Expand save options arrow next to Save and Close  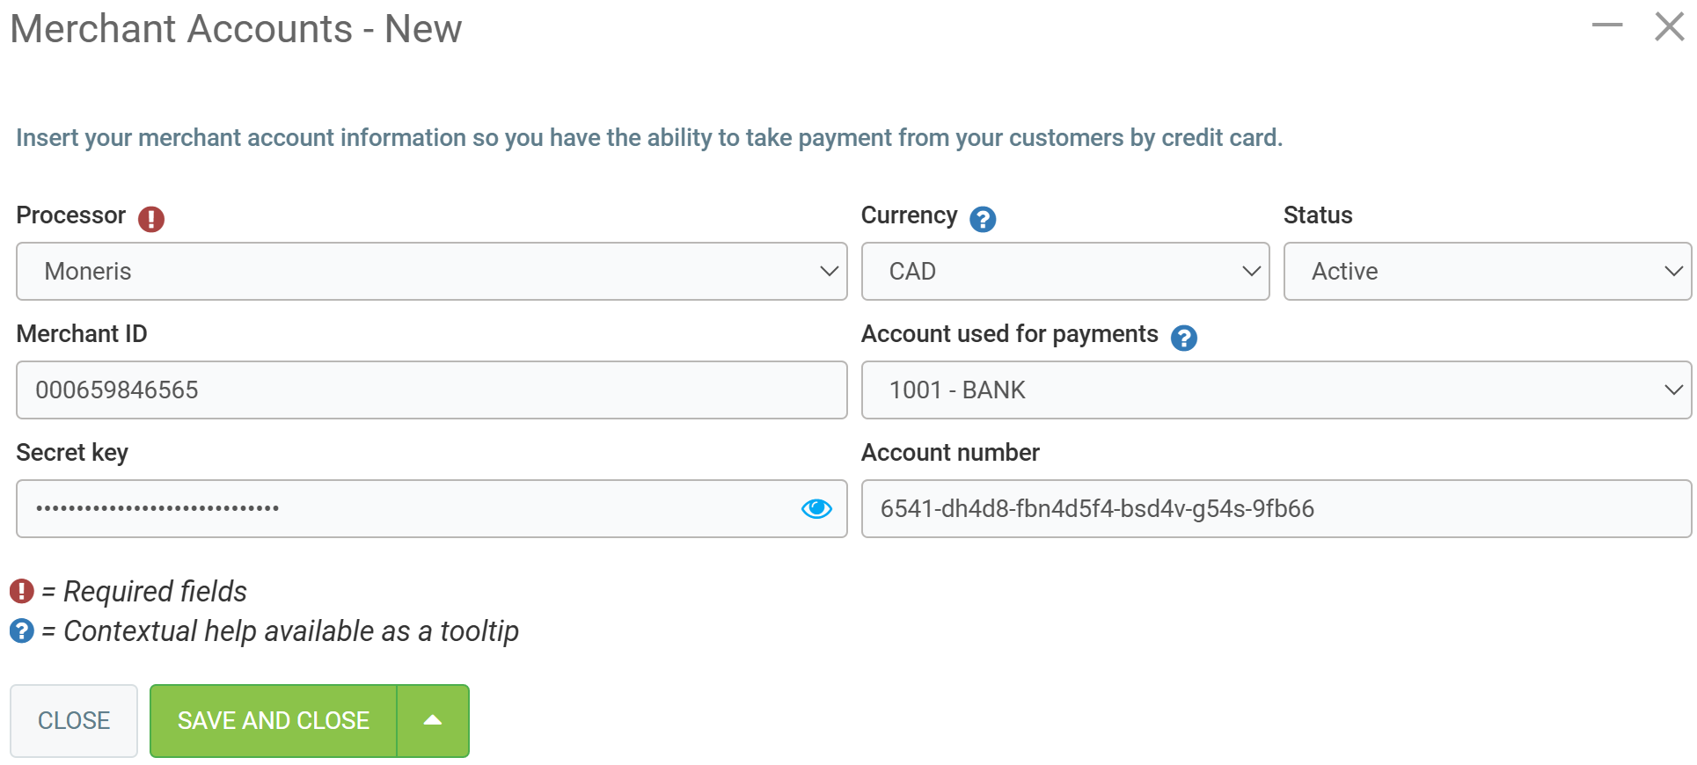pos(433,720)
